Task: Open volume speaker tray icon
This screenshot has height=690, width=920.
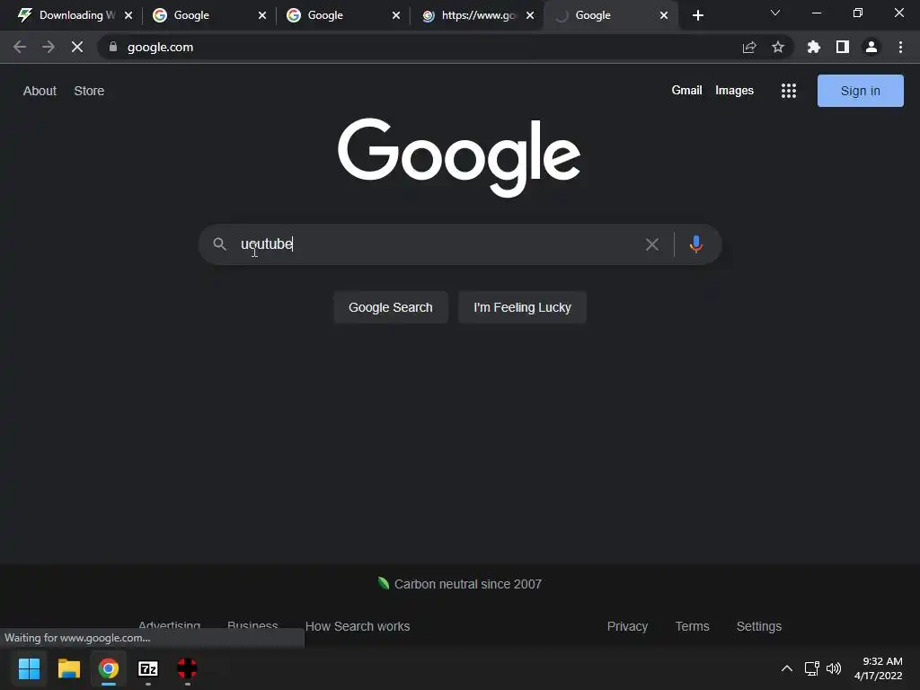Action: tap(834, 668)
